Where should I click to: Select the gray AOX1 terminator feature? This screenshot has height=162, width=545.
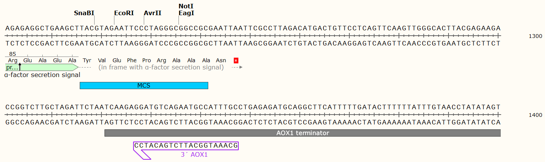(302, 133)
